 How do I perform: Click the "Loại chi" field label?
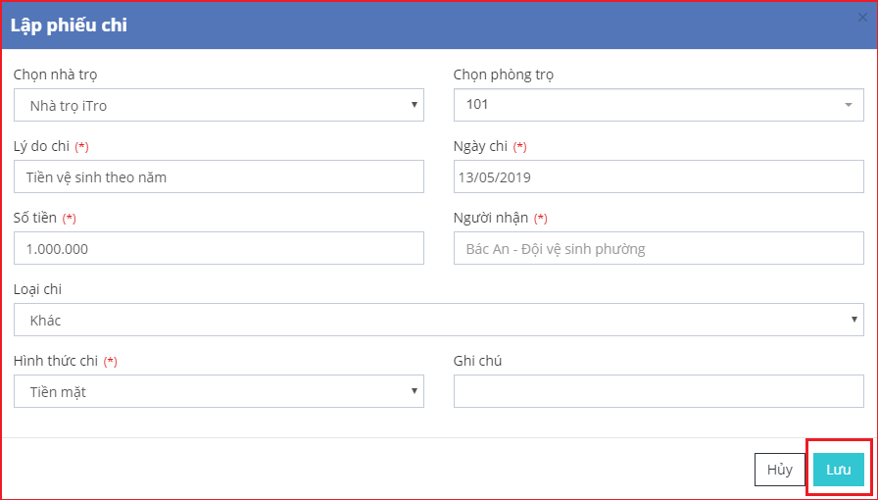tap(37, 289)
